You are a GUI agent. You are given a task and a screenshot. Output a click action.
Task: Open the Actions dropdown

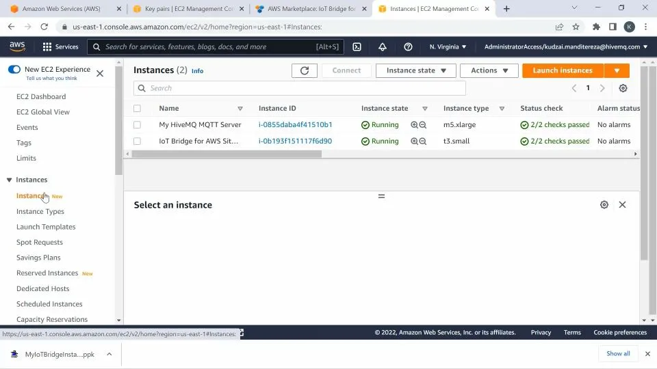[x=489, y=70]
